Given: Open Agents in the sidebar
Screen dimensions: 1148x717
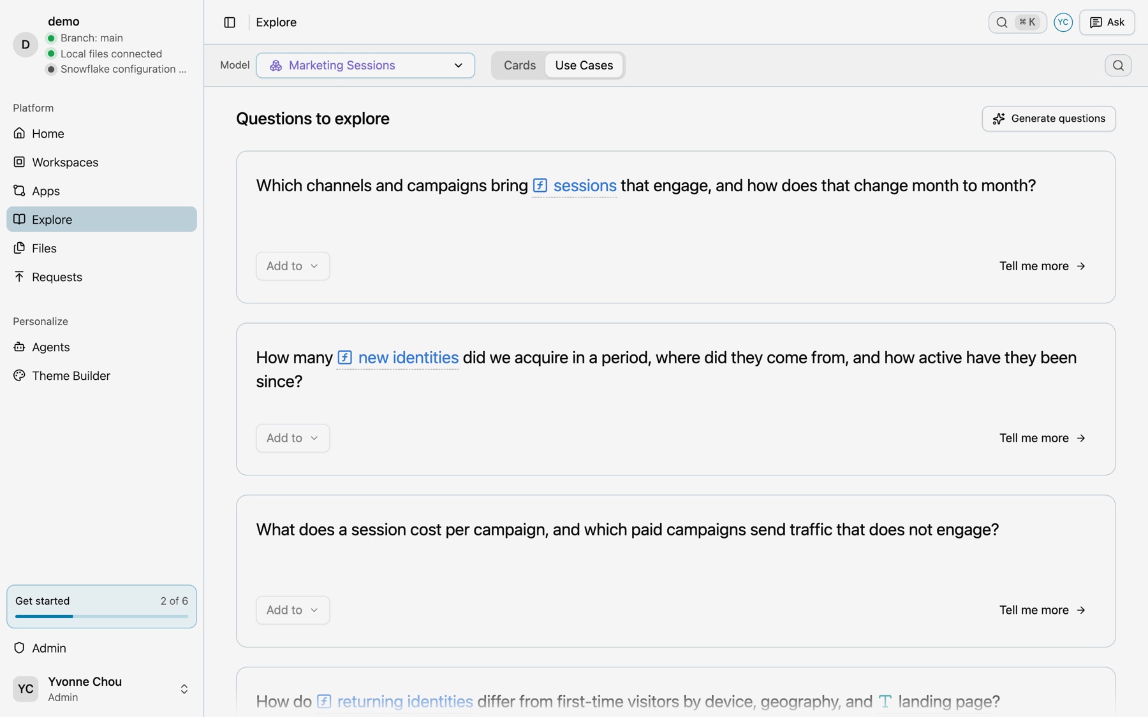Looking at the screenshot, I should tap(101, 347).
